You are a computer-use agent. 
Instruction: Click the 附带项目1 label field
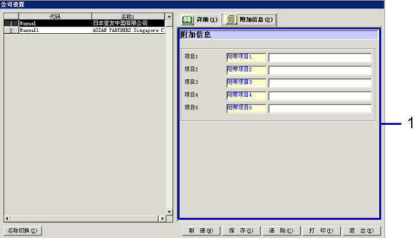click(246, 57)
